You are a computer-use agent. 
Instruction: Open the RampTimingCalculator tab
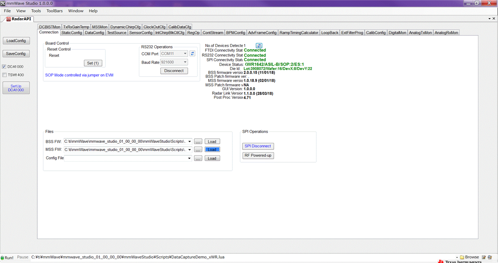[299, 33]
